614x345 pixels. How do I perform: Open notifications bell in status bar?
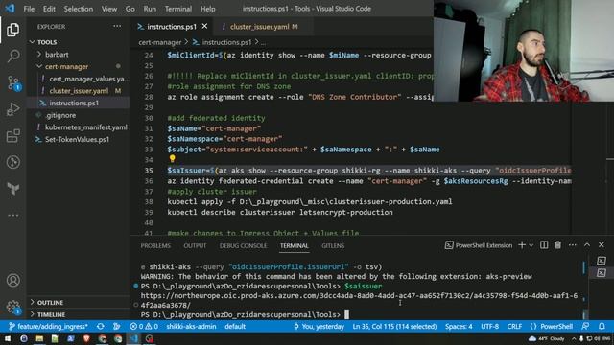(602, 326)
